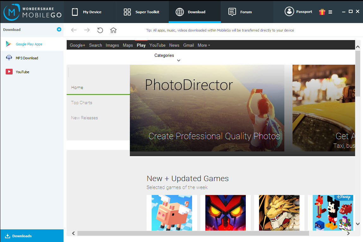Select YouTube in the sidebar

(x=32, y=72)
